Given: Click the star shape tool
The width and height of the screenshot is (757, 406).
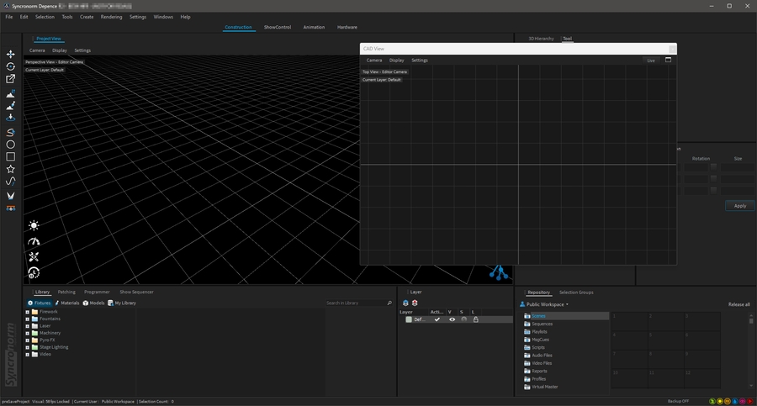Looking at the screenshot, I should point(11,169).
